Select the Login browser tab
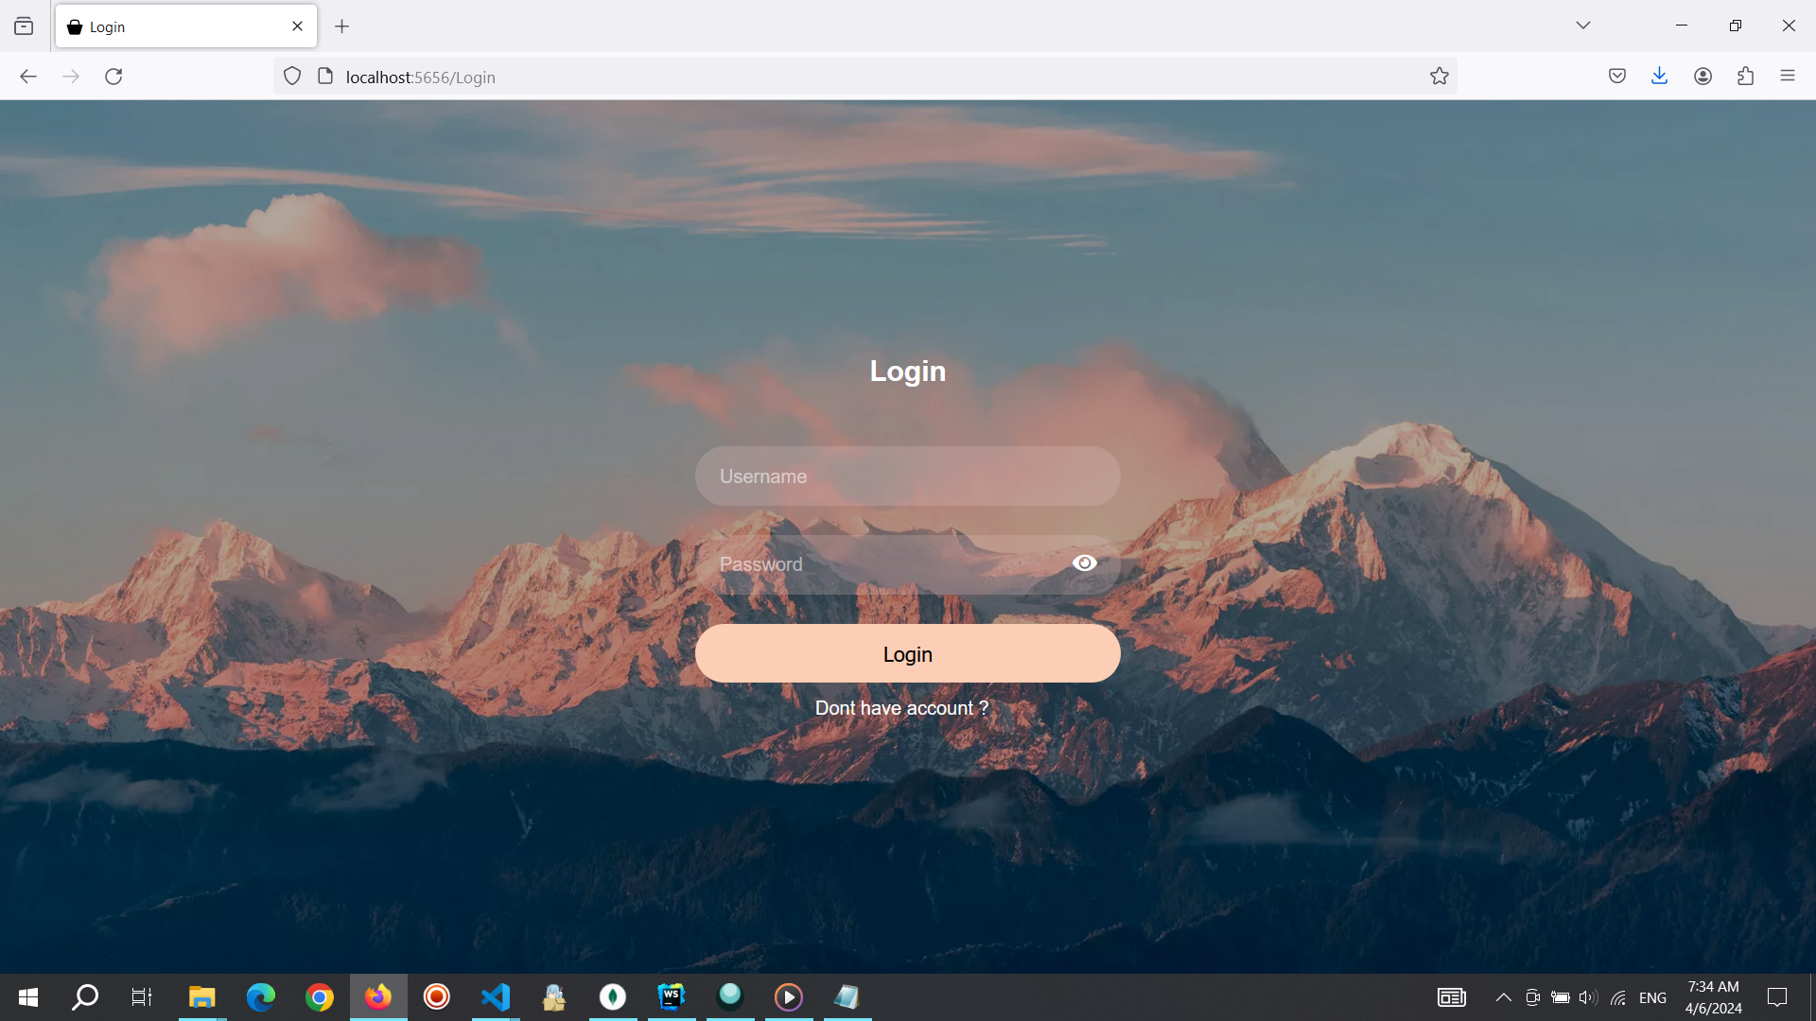Screen dimensions: 1816x1021 pos(175,26)
